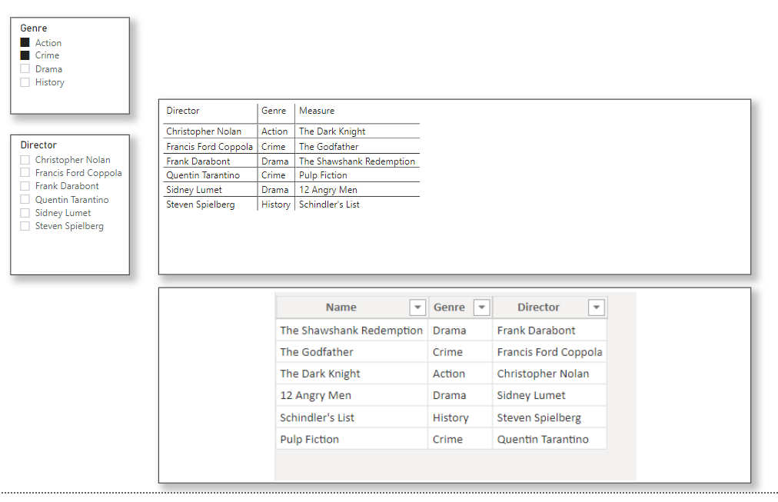Select Christopher Nolan cell in upper table
778x502 pixels.
204,131
